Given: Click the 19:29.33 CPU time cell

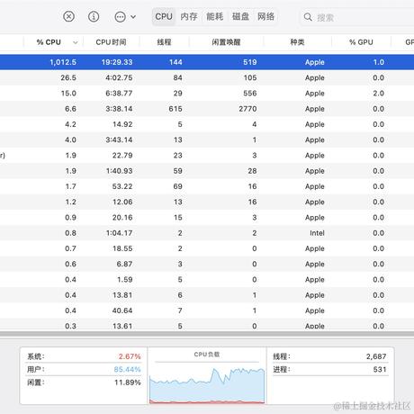Looking at the screenshot, I should [117, 62].
